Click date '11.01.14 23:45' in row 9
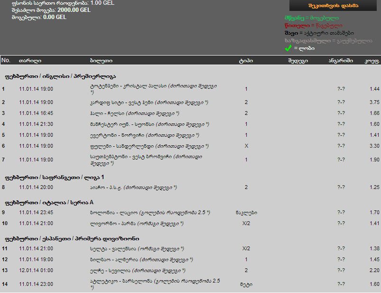 point(36,212)
